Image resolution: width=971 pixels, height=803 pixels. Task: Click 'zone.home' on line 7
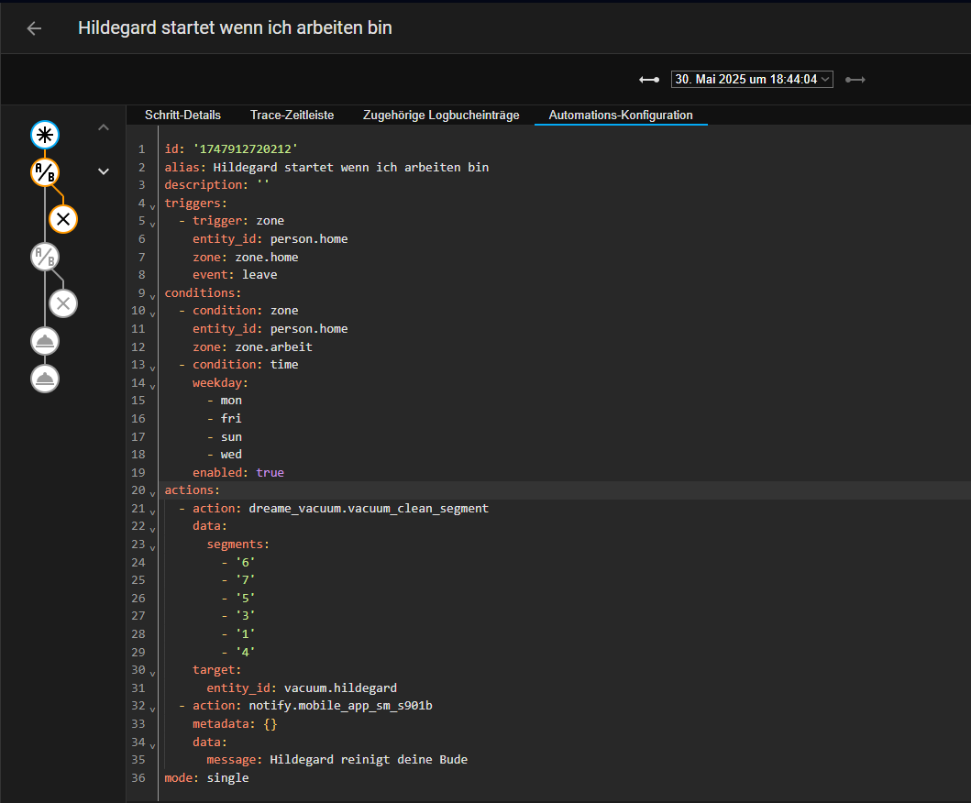tap(266, 257)
